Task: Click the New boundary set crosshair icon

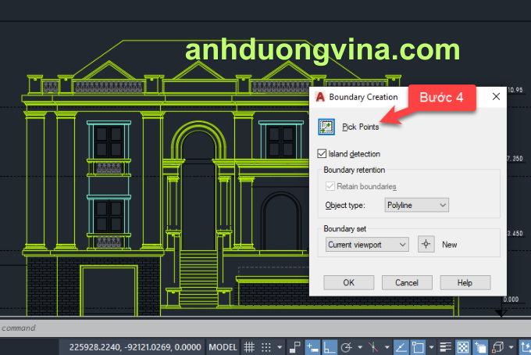Action: (x=426, y=245)
